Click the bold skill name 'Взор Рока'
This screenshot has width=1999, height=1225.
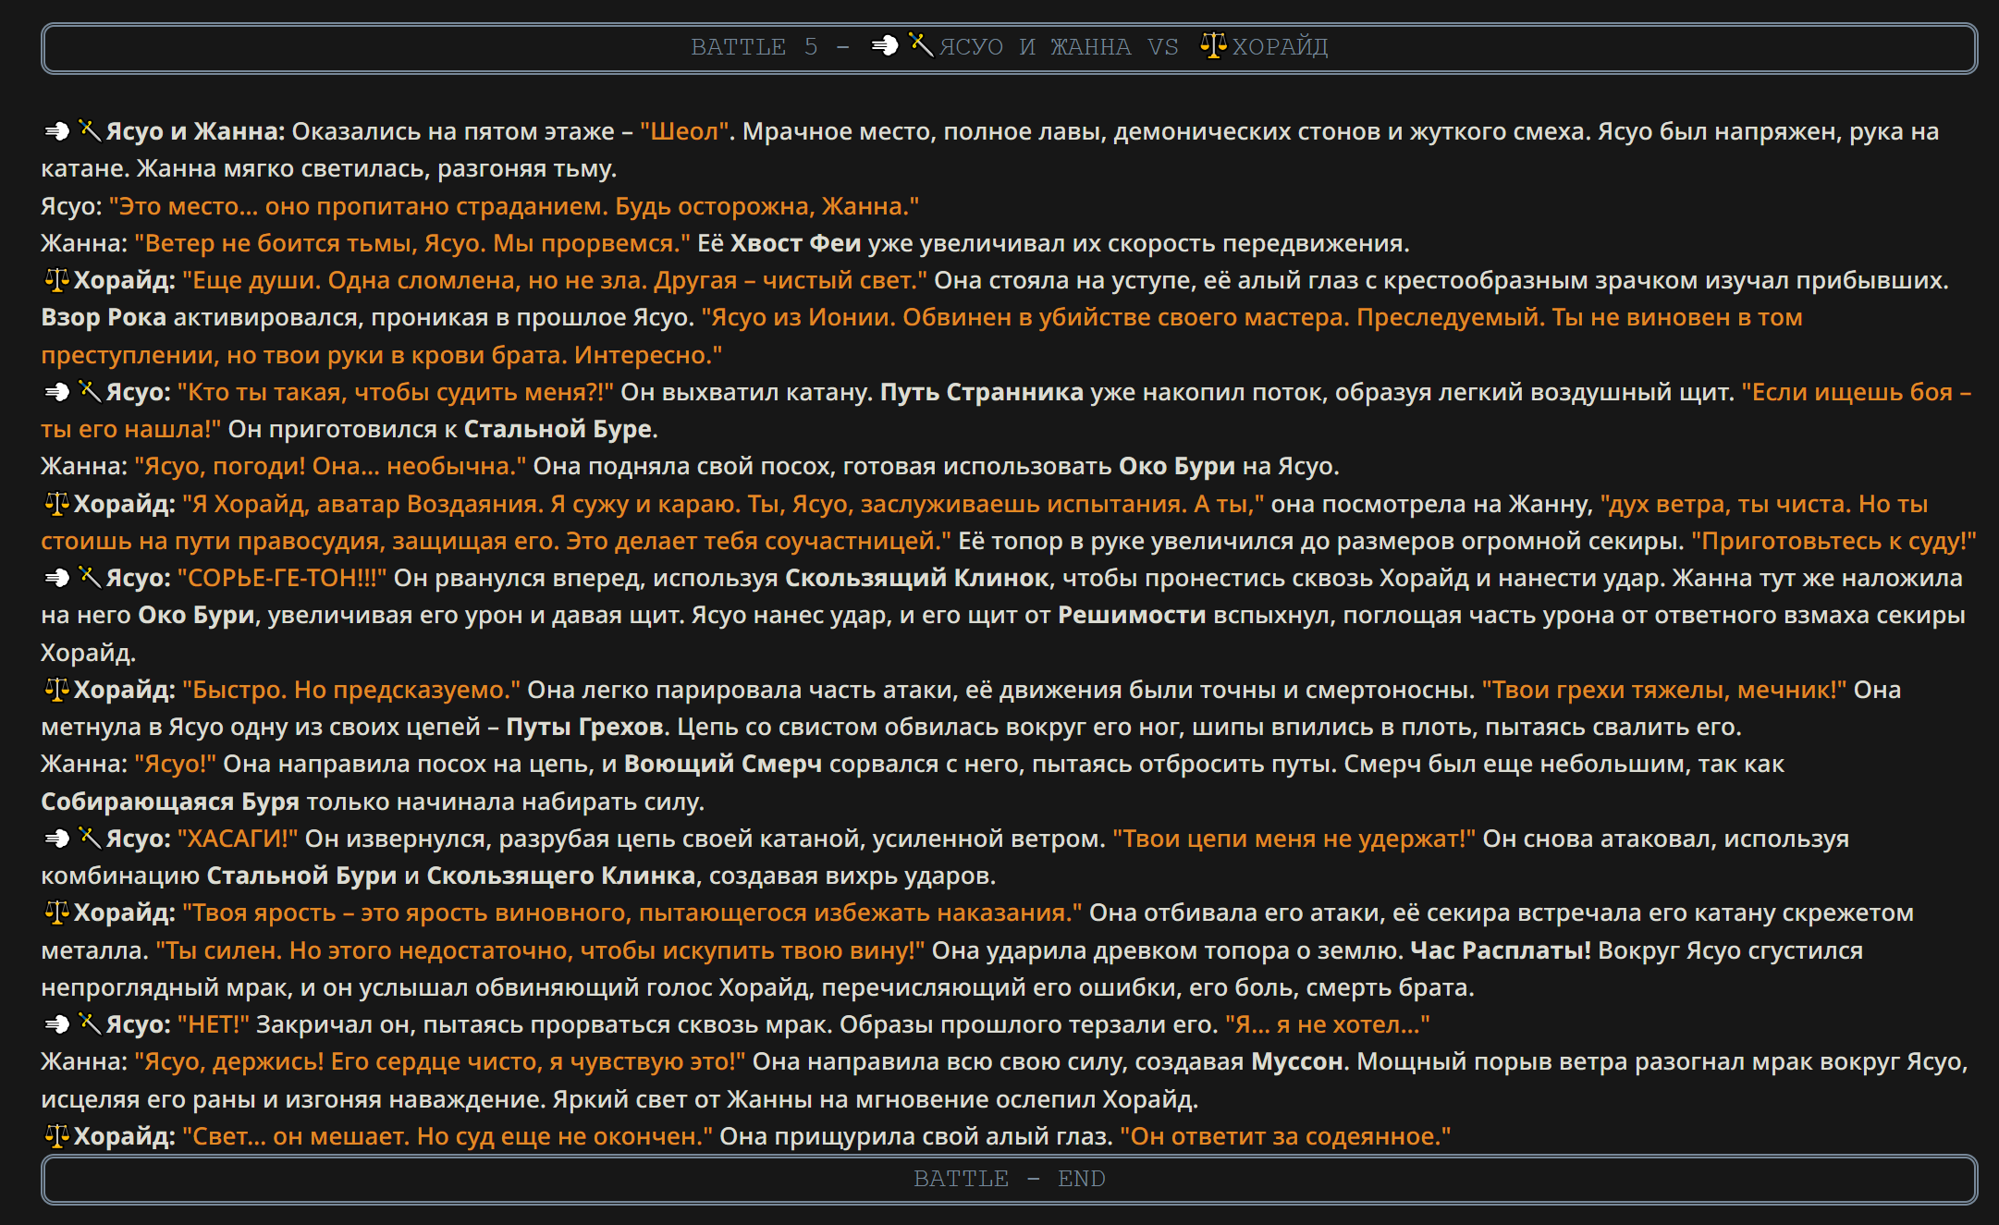(104, 317)
